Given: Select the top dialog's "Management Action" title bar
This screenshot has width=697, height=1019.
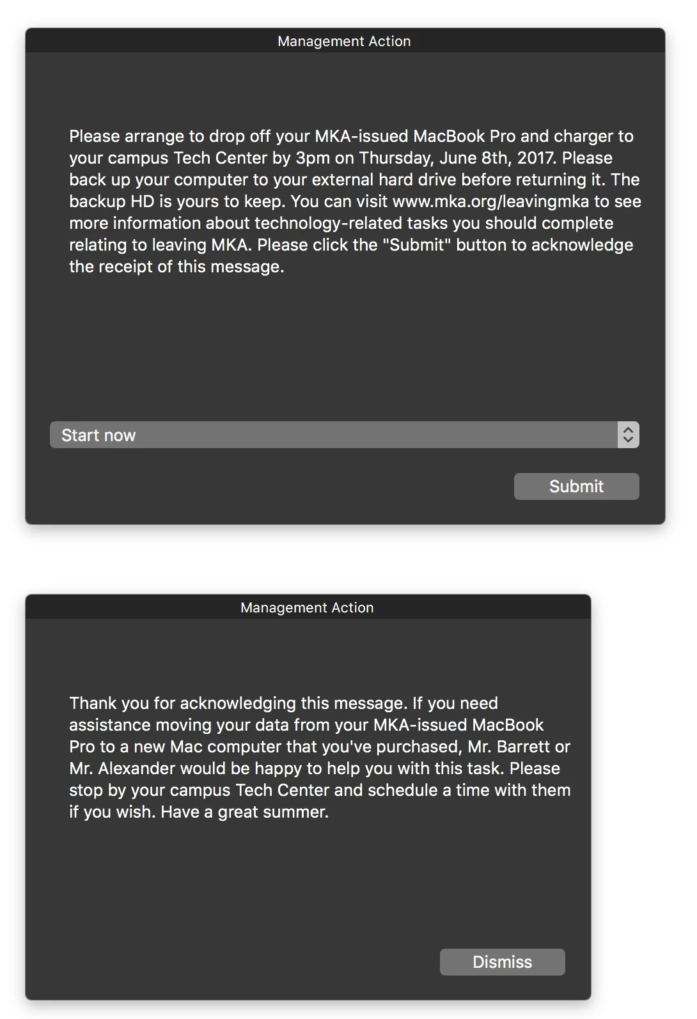Looking at the screenshot, I should click(x=345, y=41).
